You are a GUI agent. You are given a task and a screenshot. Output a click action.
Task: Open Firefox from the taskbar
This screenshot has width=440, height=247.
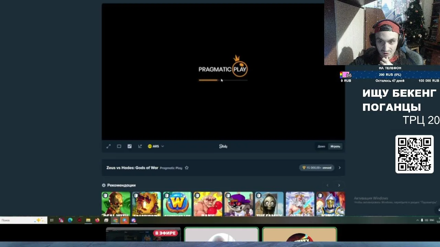pyautogui.click(x=97, y=220)
